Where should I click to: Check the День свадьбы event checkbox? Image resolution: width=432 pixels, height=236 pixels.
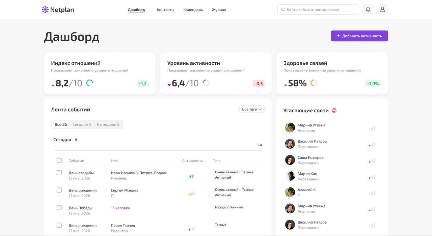pos(59,173)
